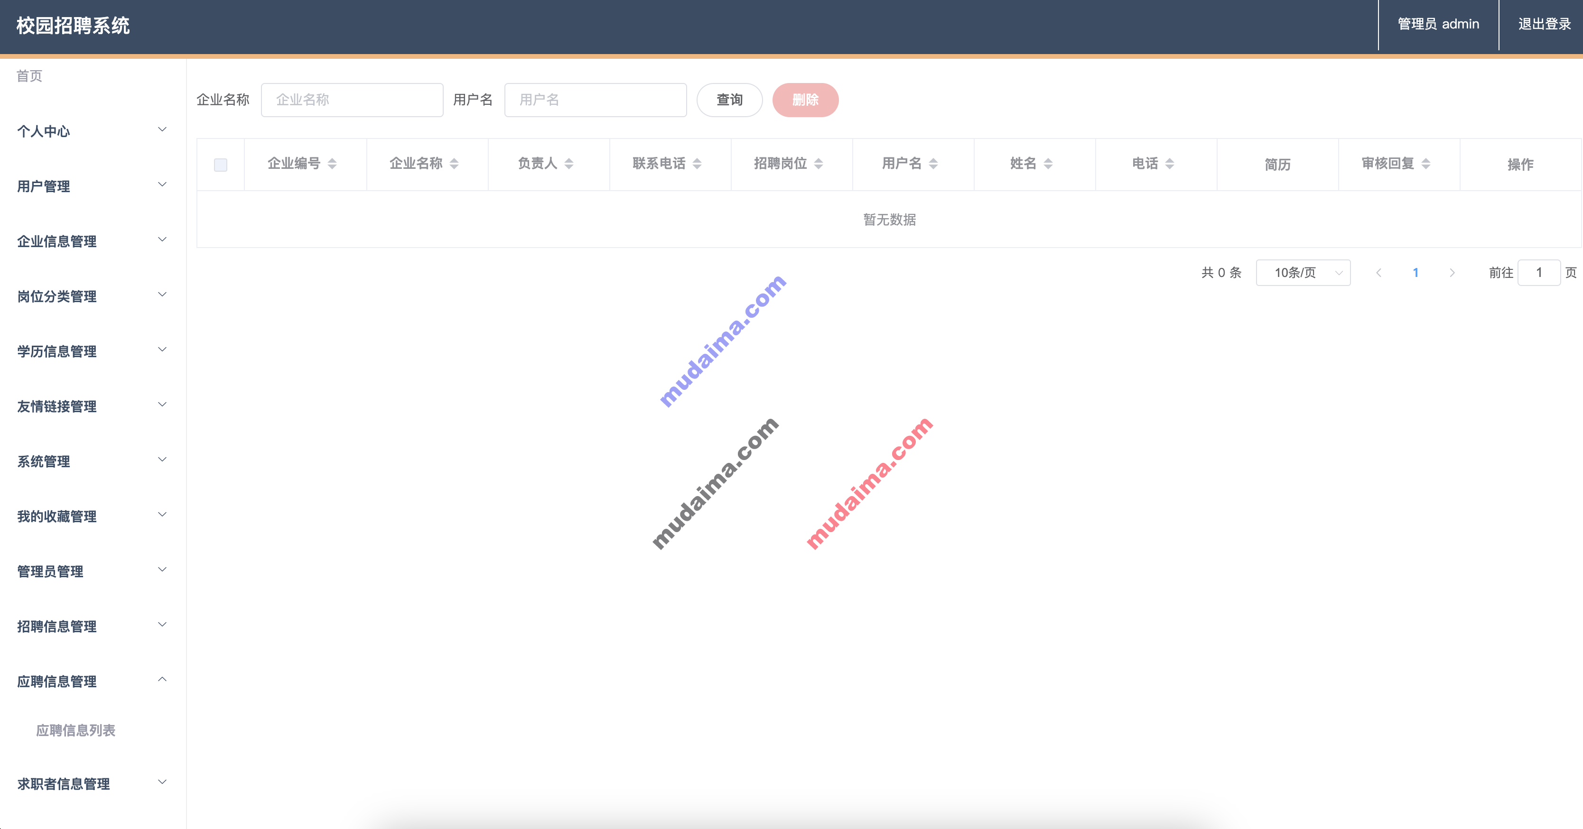1583x829 pixels.
Task: Tick the select-all checkbox in table header
Action: coord(221,165)
